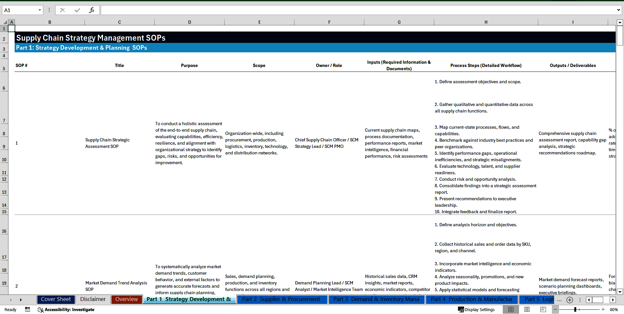Click the New Sheet plus icon
624x314 pixels.
pyautogui.click(x=569, y=300)
